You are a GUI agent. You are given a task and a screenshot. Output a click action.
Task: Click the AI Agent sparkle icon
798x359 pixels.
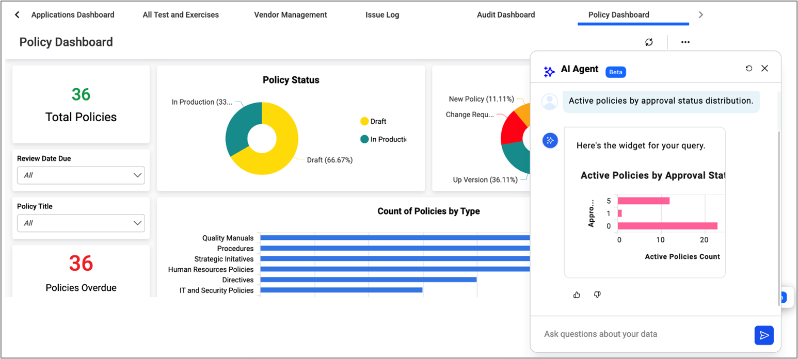549,71
